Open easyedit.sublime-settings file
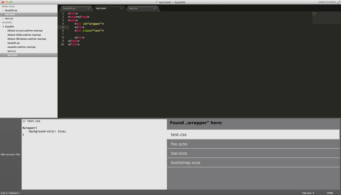This screenshot has width=341, height=195. point(21,47)
